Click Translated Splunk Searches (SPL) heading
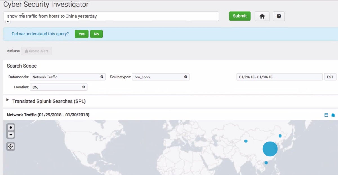338x175 pixels. 49,101
